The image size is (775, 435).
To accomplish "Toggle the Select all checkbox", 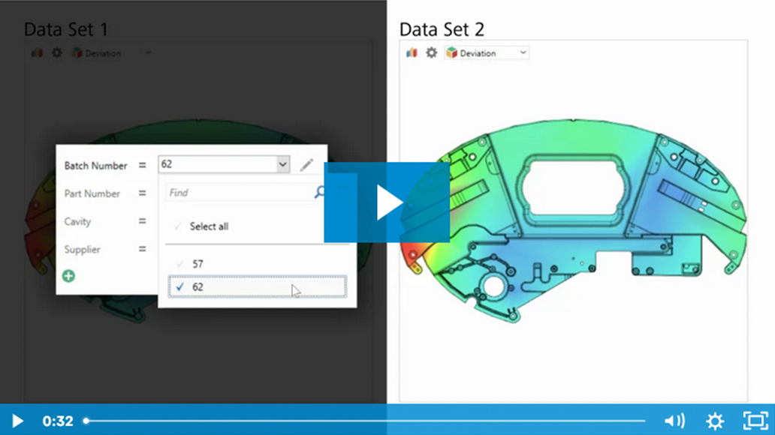I will coord(179,226).
